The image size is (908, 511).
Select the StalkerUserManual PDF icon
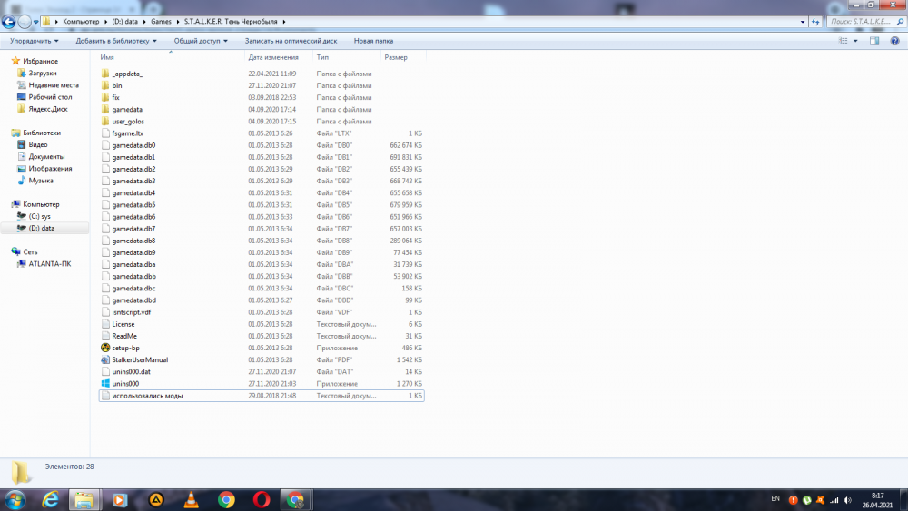(105, 360)
